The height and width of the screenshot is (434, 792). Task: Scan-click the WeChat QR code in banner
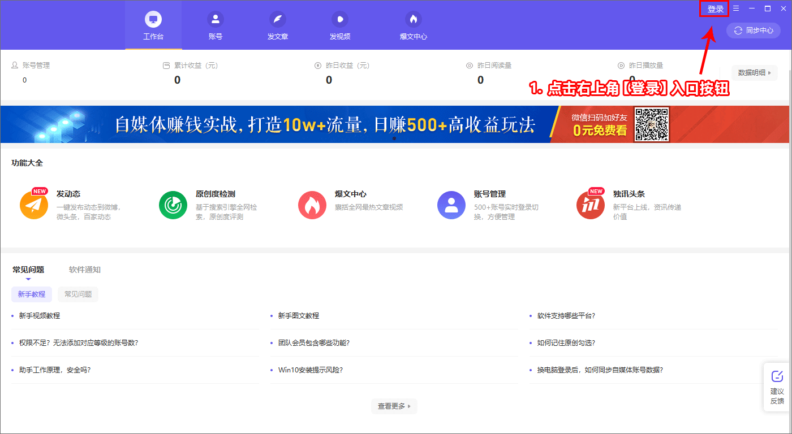coord(652,124)
